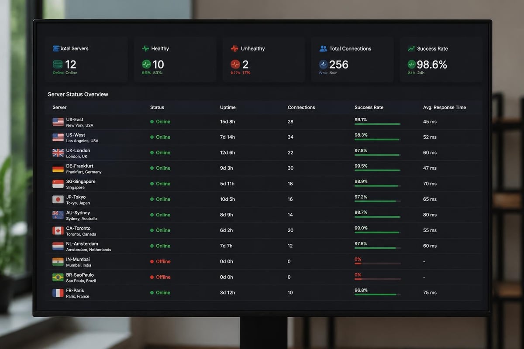Click the US flag for US-East
The width and height of the screenshot is (524, 349).
click(58, 122)
